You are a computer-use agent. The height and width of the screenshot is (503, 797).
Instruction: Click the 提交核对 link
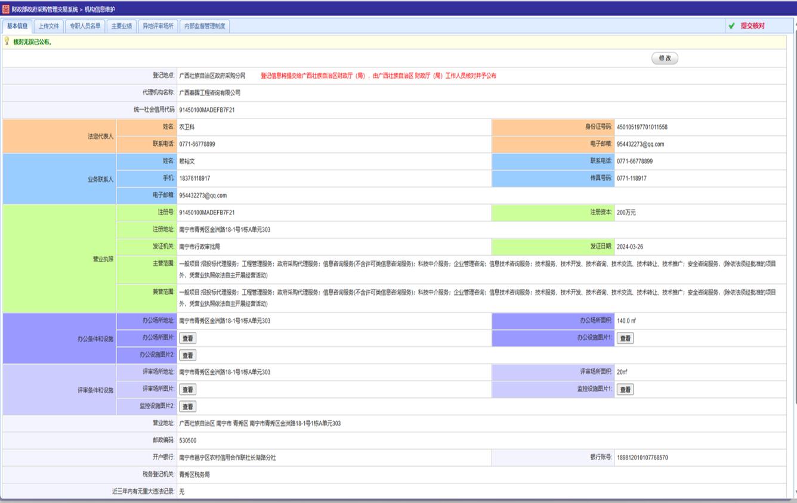coord(752,26)
